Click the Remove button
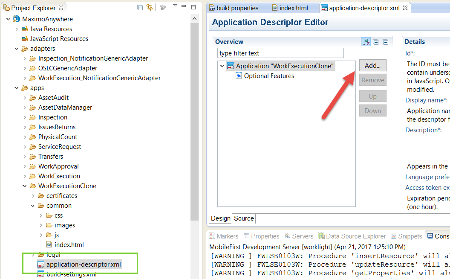Screen dimensions: 450x279 [372, 80]
